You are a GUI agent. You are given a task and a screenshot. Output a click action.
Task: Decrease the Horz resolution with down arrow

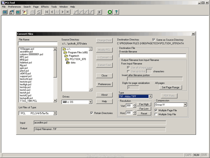[134, 114]
